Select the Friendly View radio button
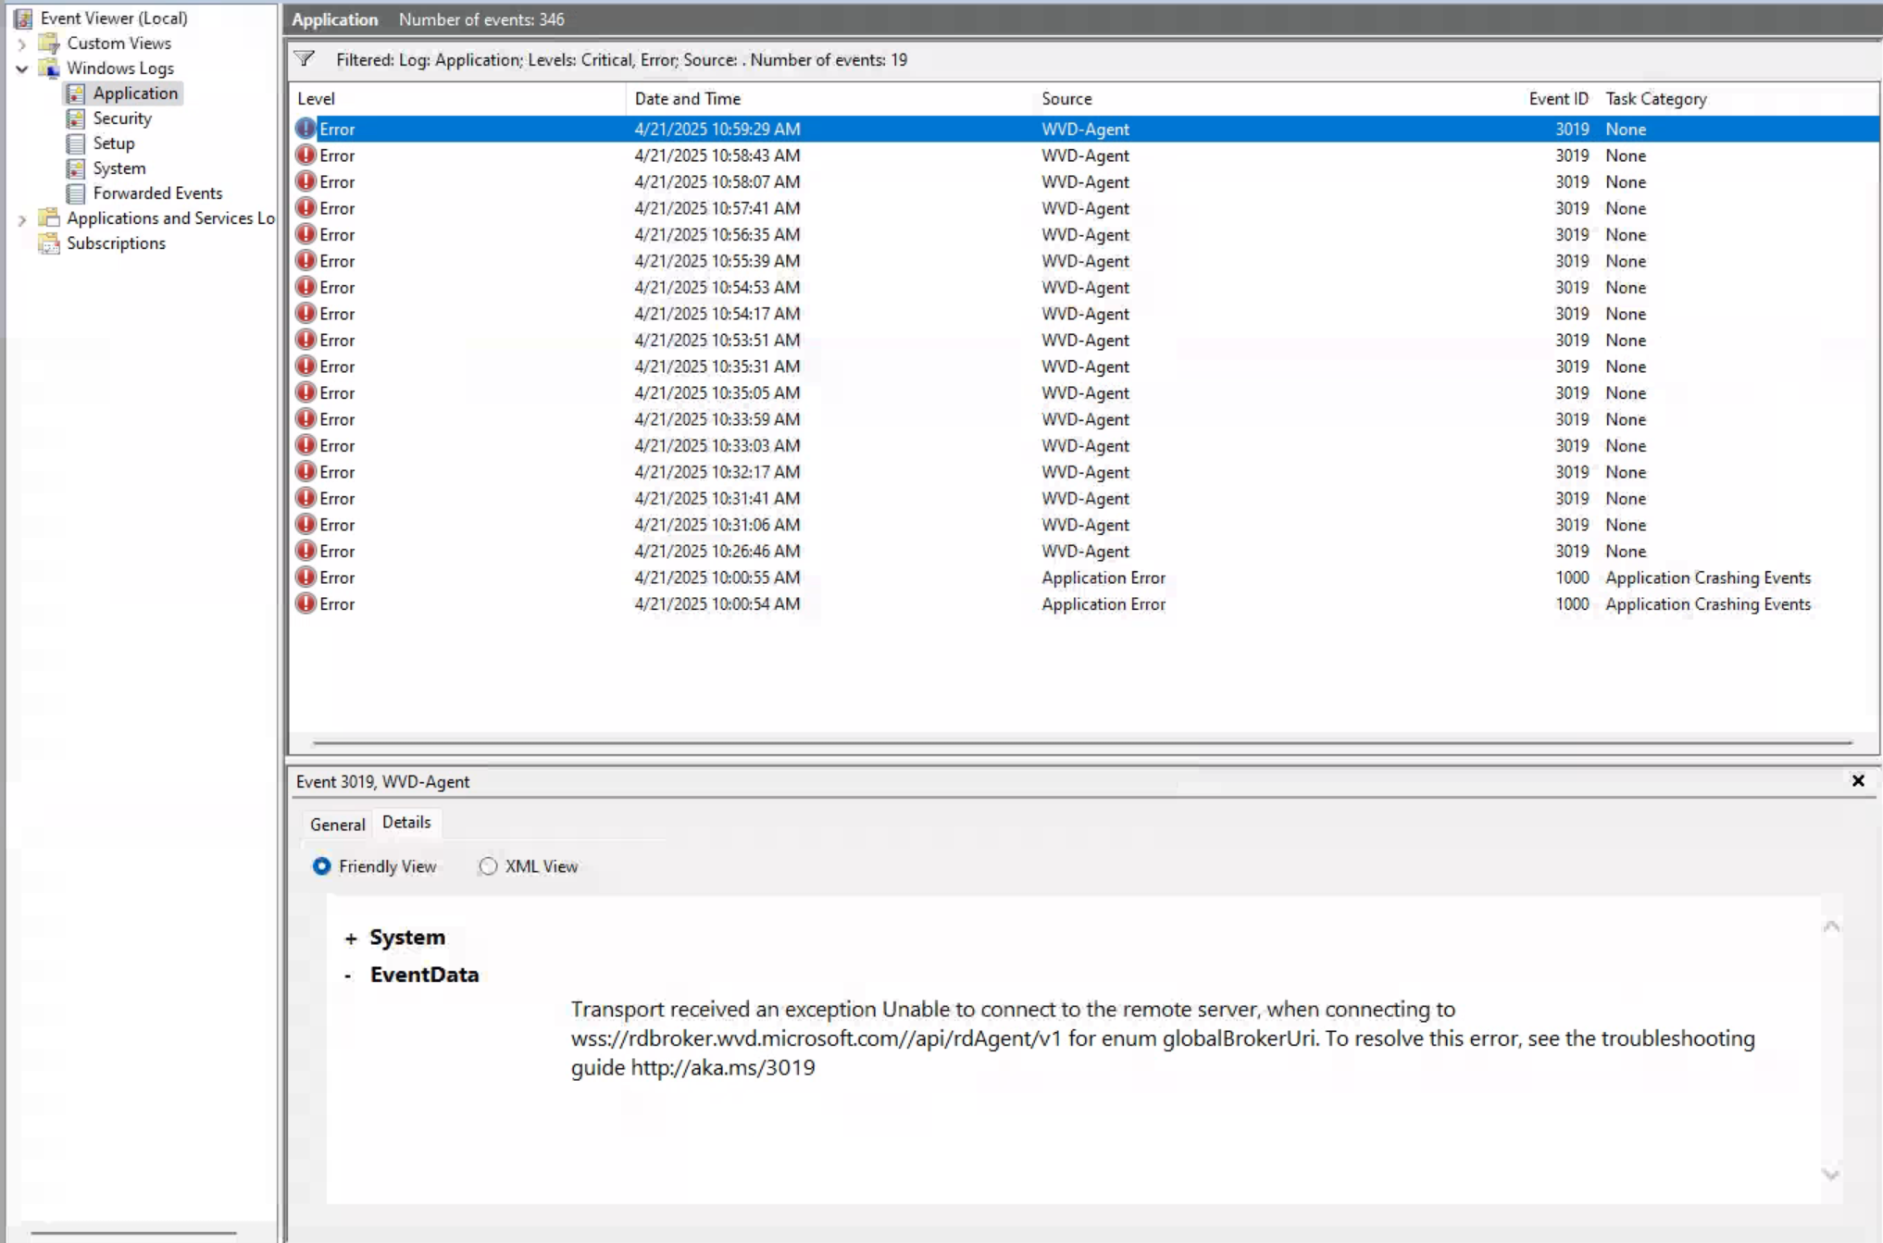This screenshot has height=1243, width=1883. pyautogui.click(x=321, y=866)
